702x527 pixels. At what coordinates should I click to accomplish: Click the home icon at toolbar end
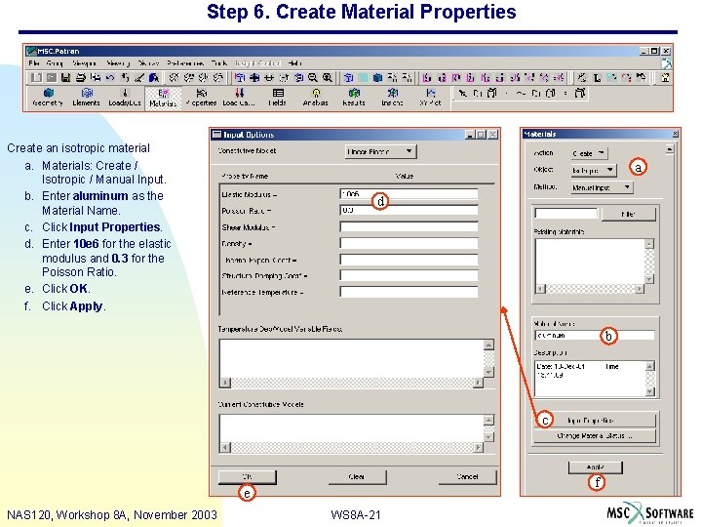click(665, 77)
